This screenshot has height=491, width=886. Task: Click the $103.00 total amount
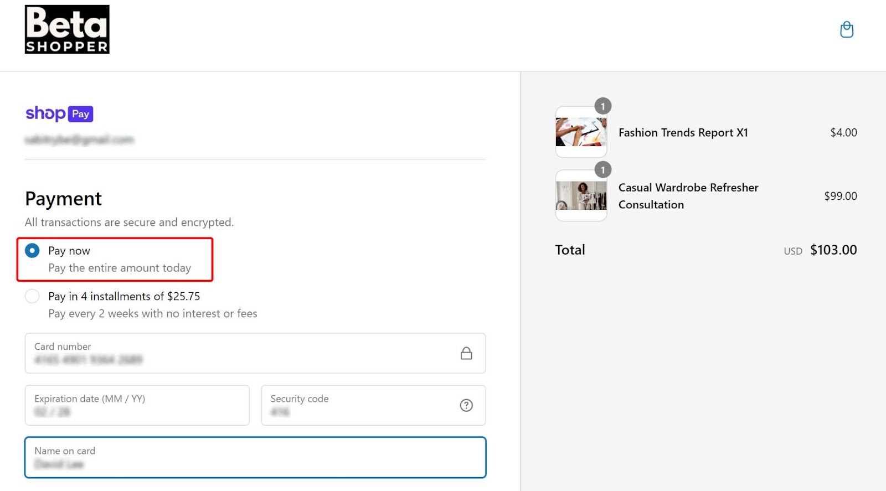(833, 250)
